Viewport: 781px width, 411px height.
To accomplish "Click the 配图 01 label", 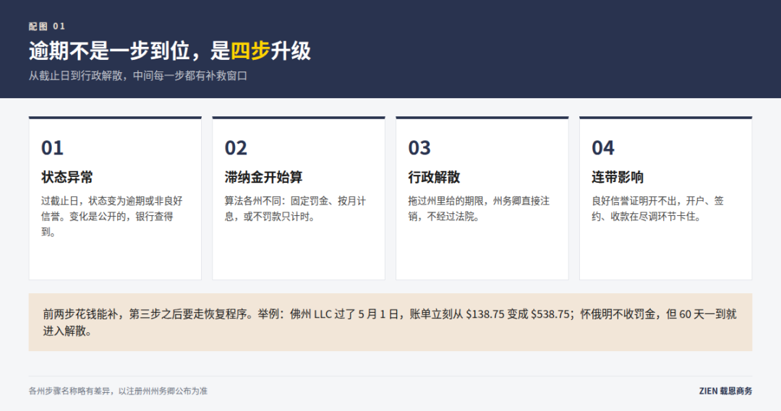I will tap(47, 27).
